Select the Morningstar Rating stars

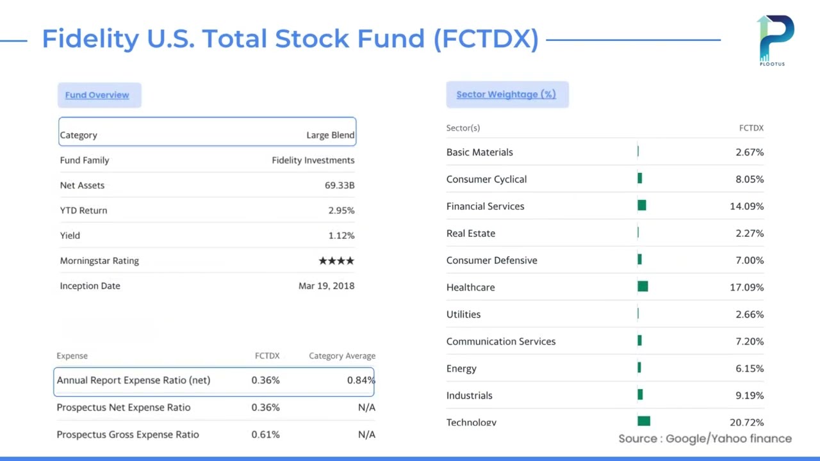336,261
